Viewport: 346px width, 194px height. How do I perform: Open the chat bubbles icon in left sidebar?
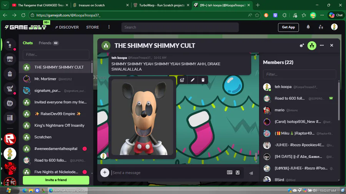(x=10, y=44)
